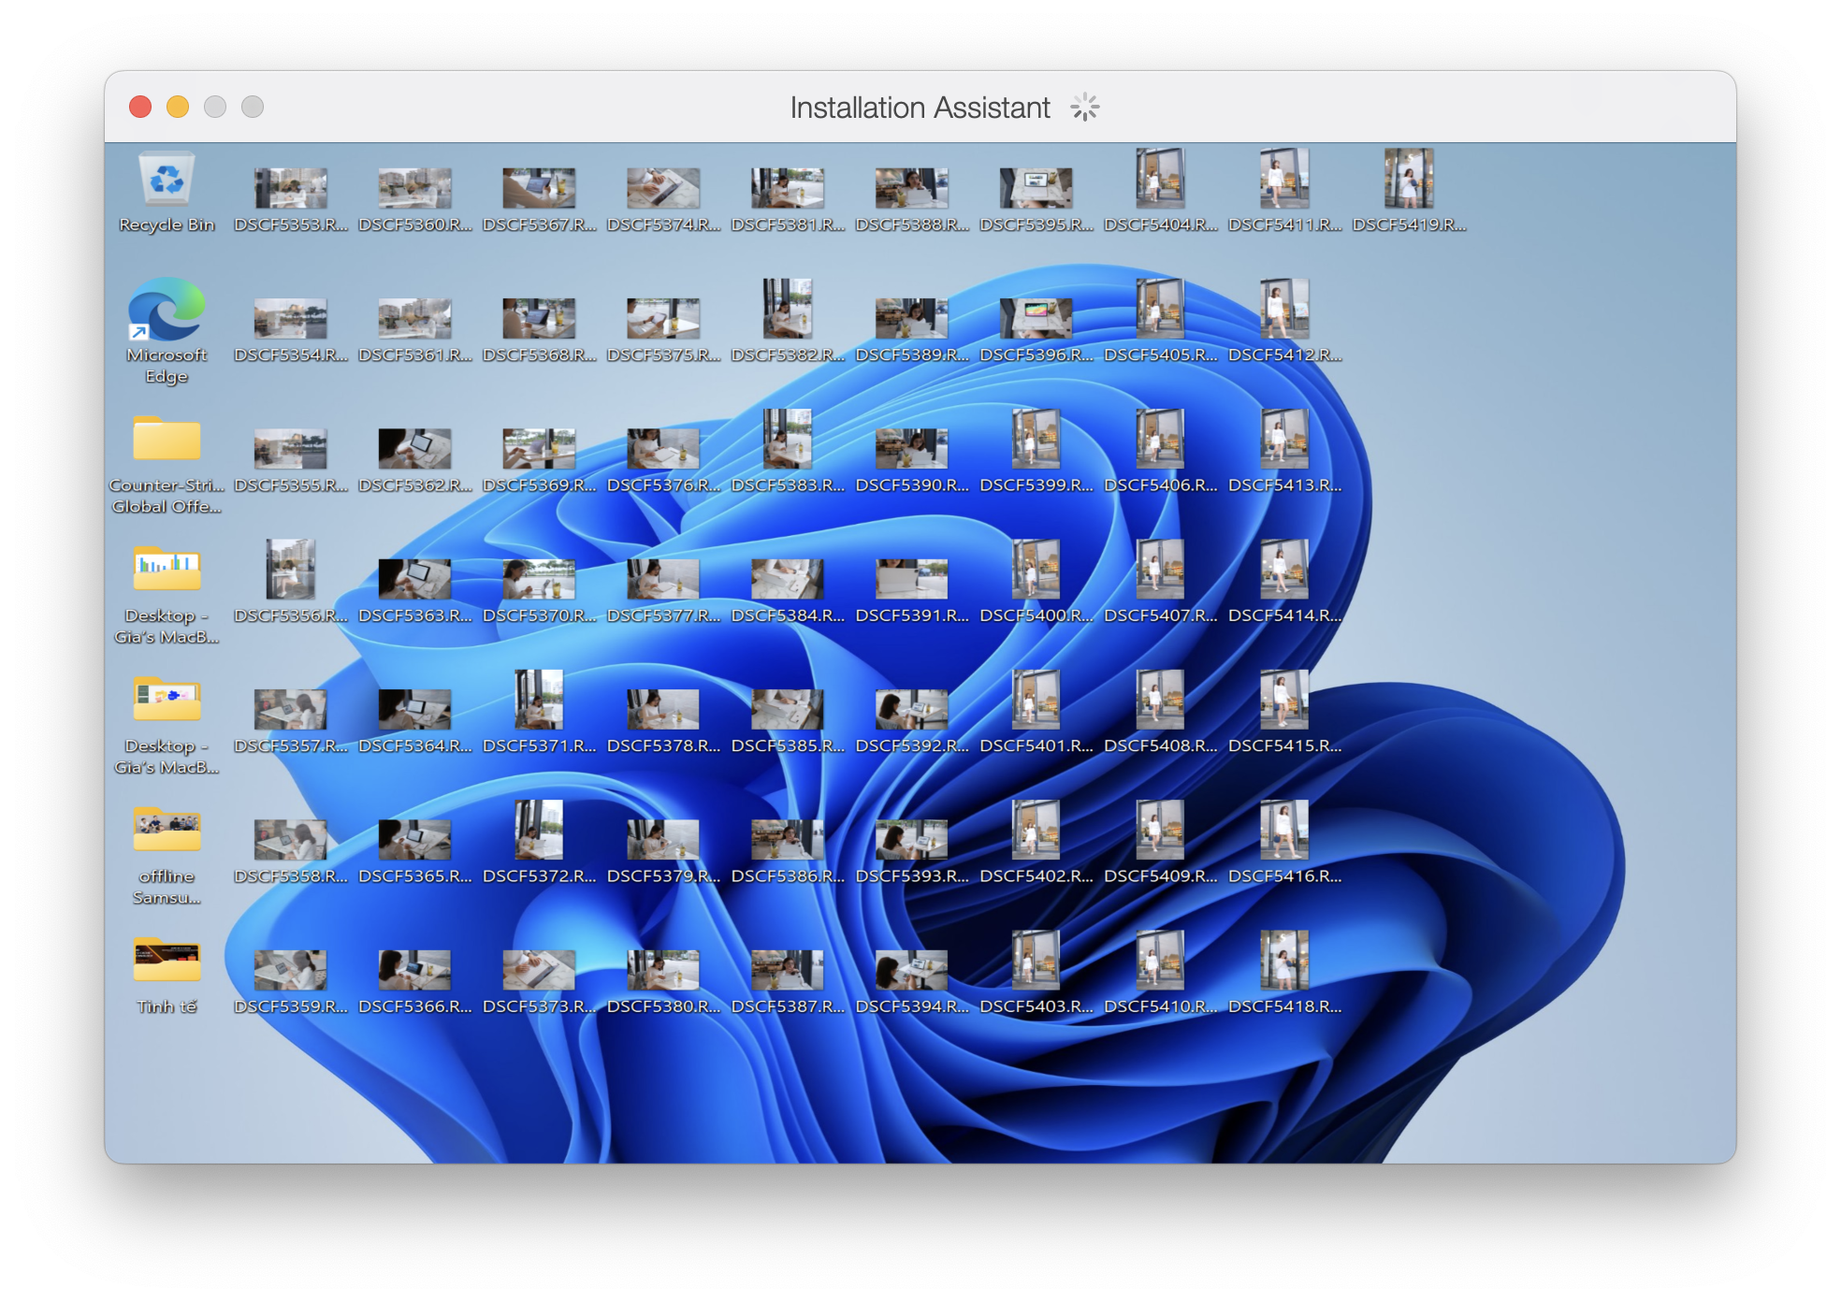The width and height of the screenshot is (1841, 1302).
Task: Minimize the Installation Assistant window
Action: 178,107
